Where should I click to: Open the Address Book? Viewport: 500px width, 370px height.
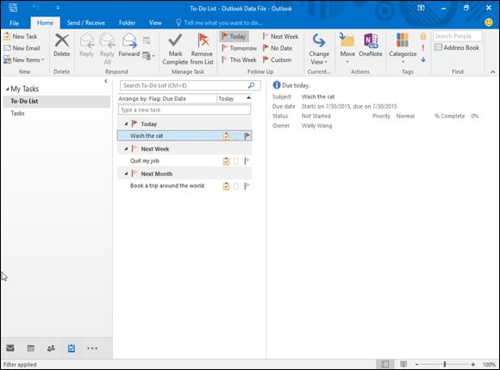pyautogui.click(x=457, y=47)
